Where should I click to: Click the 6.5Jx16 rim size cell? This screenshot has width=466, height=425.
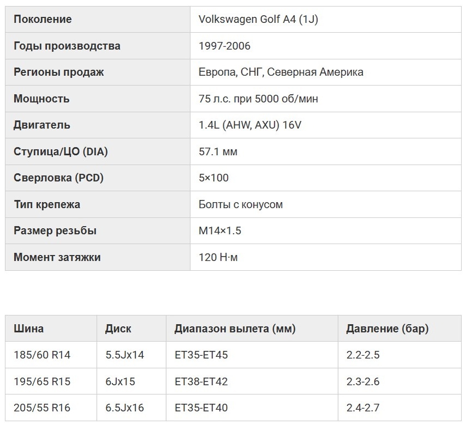(x=125, y=408)
